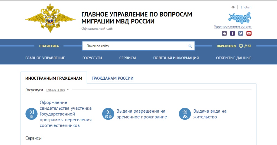Image resolution: width=277 pixels, height=145 pixels.
Task: Click the residence permit service icon
Action: click(x=185, y=114)
